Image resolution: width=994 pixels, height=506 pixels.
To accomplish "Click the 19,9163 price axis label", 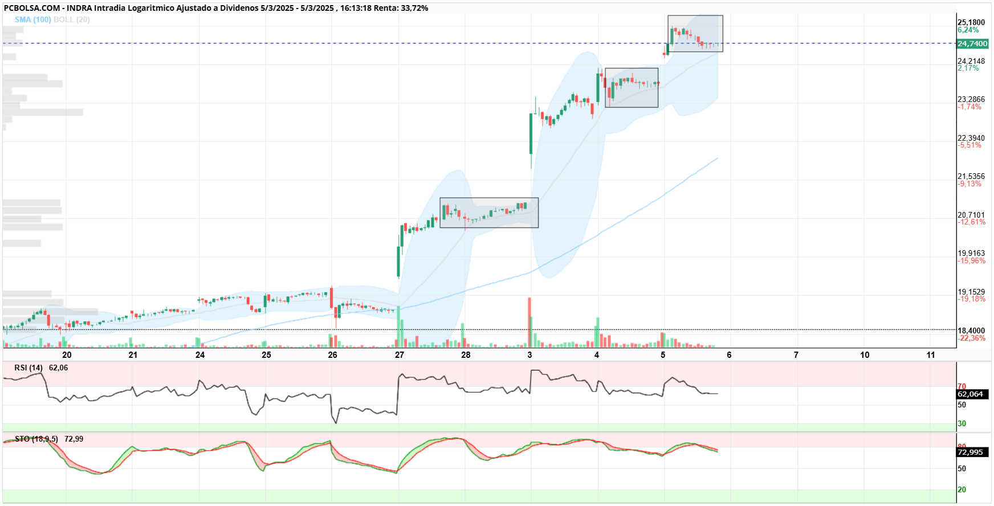I will [x=971, y=253].
